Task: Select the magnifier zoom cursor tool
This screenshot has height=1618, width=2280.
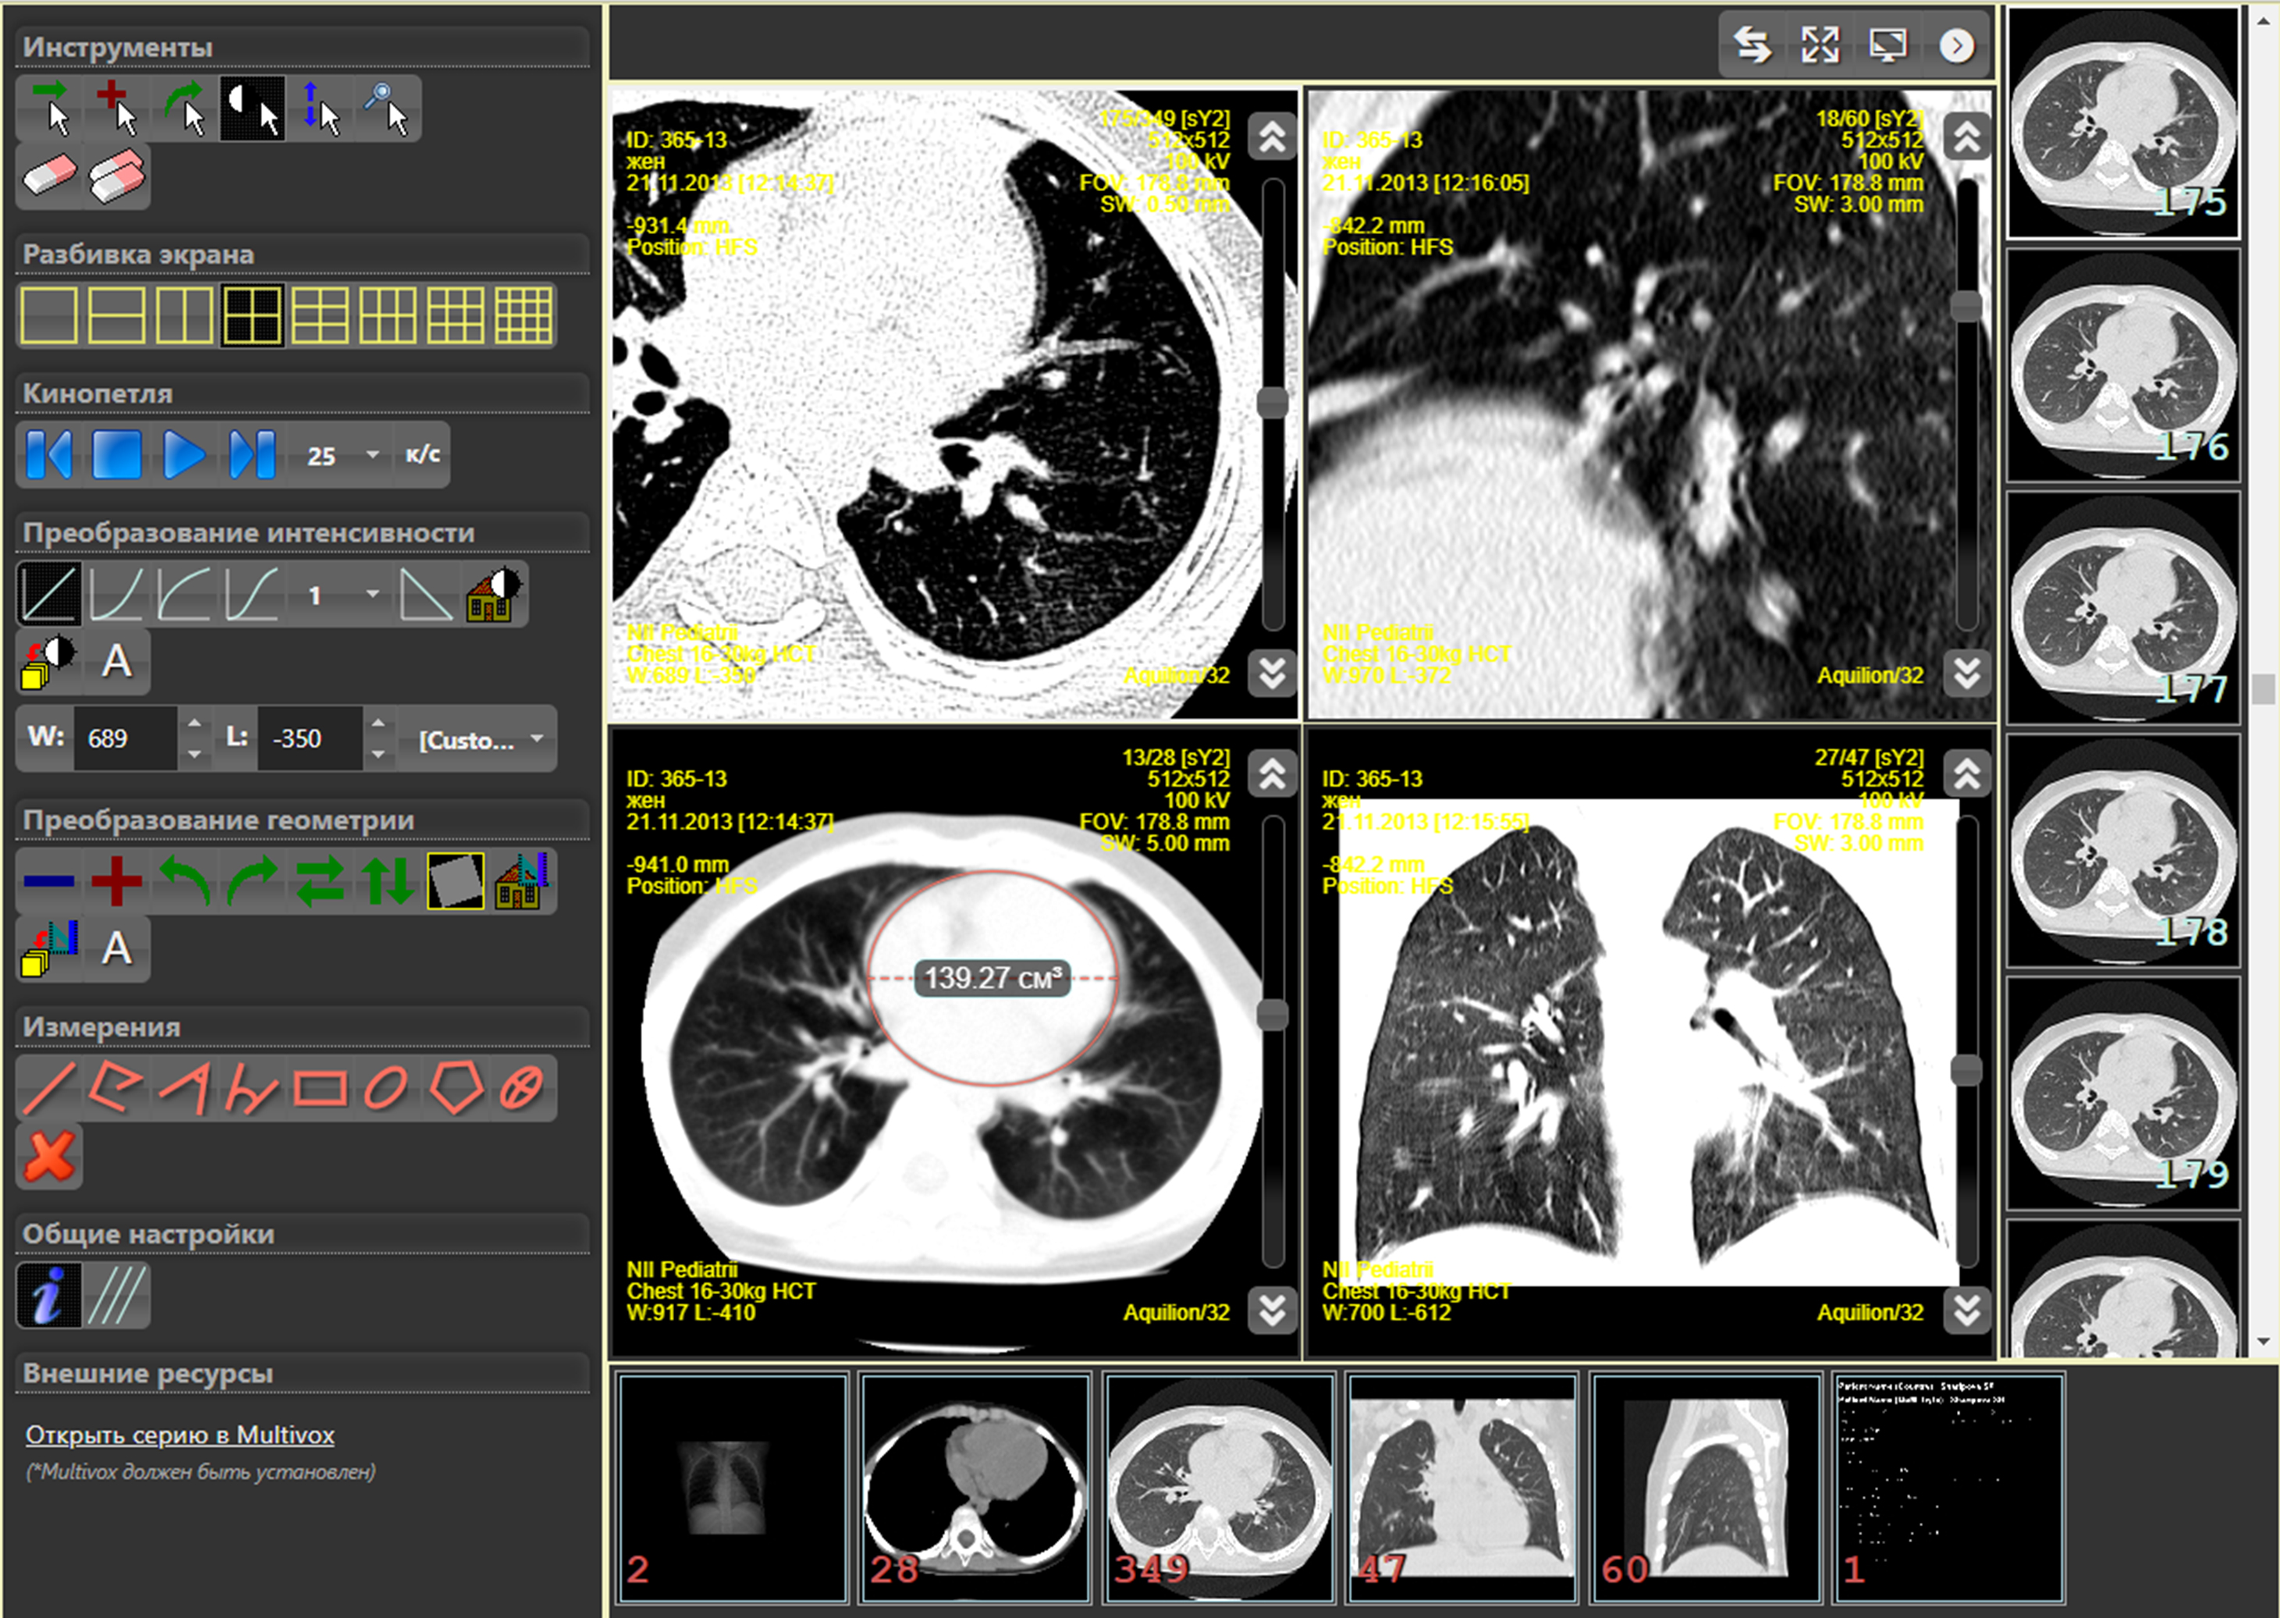Action: click(386, 108)
